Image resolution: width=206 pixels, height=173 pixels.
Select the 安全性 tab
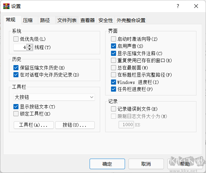(x=106, y=20)
